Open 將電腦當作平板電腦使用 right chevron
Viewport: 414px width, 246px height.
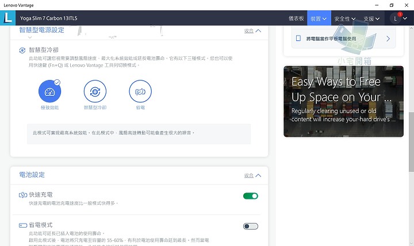click(x=388, y=39)
